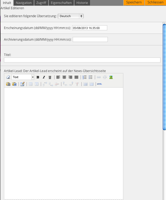Click the insert image icon
Screen dimensions: 166x200
click(x=111, y=77)
